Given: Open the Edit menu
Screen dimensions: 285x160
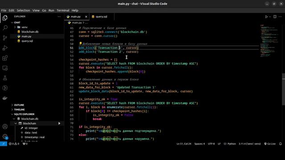Looking at the screenshot, I should pos(11,10).
